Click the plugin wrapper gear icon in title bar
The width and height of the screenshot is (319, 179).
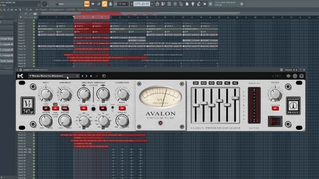pyautogui.click(x=20, y=70)
